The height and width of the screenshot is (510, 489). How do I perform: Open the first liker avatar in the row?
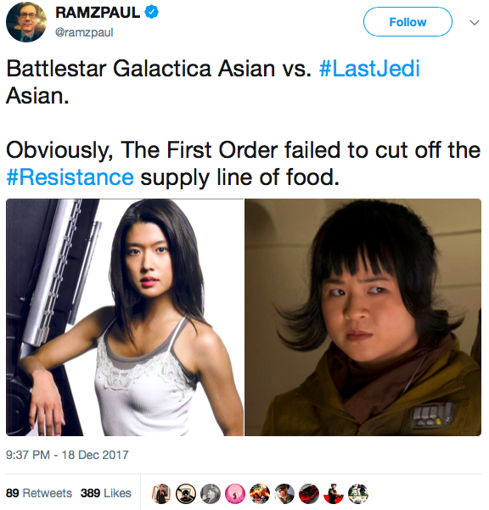click(161, 493)
